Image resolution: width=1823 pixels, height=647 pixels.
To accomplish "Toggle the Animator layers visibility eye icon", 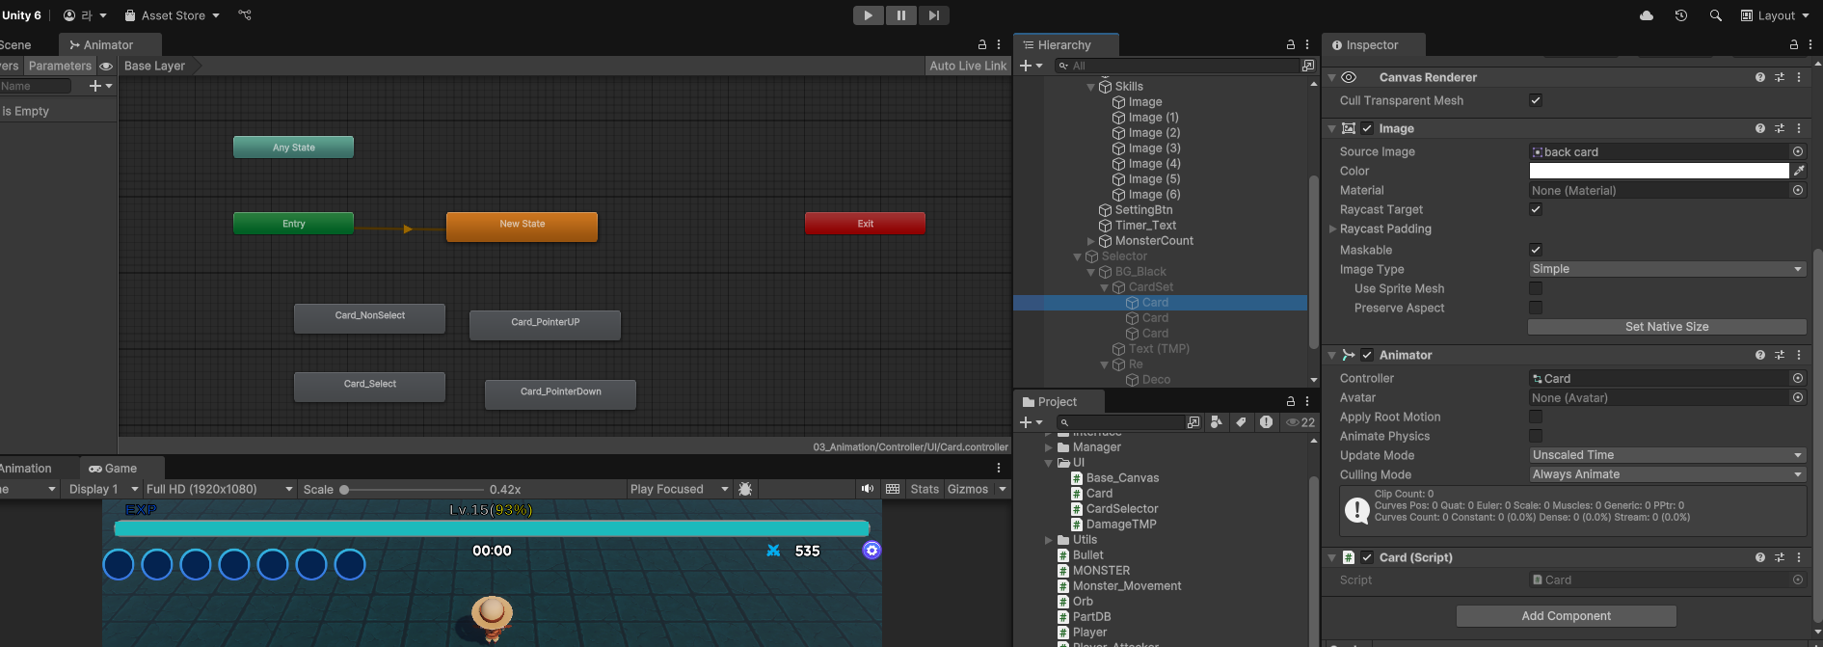I will point(106,66).
